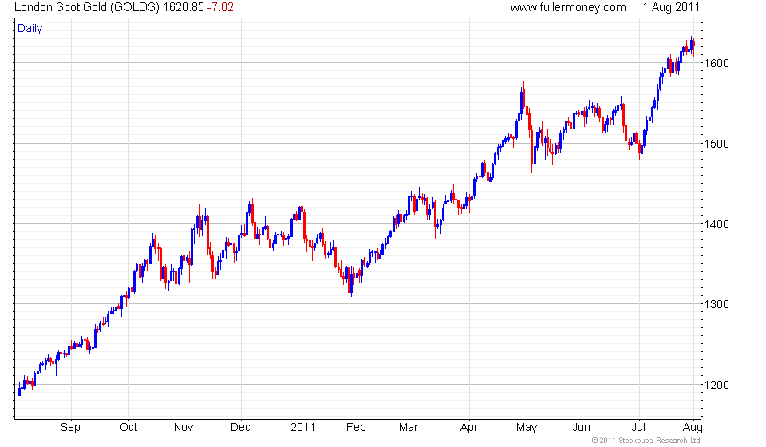Click the Oct month axis label
Image resolution: width=766 pixels, height=447 pixels.
coord(128,427)
